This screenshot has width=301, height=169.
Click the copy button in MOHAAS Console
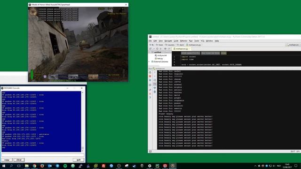[7, 160]
